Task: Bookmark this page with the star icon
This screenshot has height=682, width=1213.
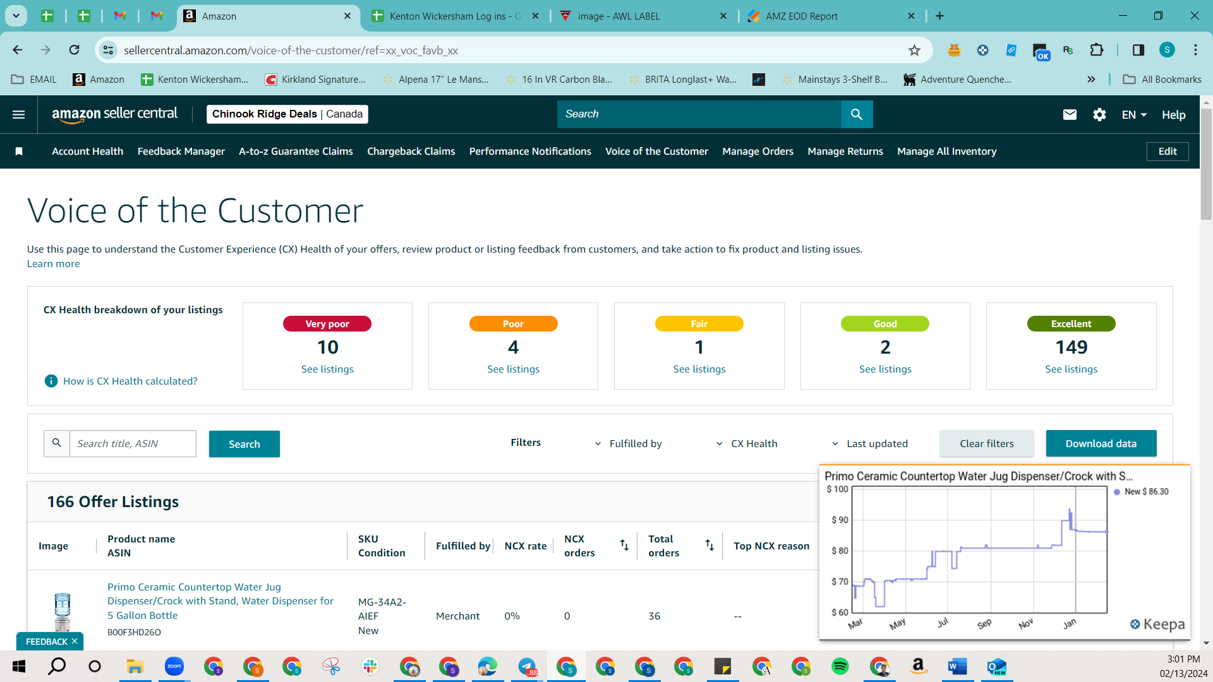Action: (x=914, y=51)
